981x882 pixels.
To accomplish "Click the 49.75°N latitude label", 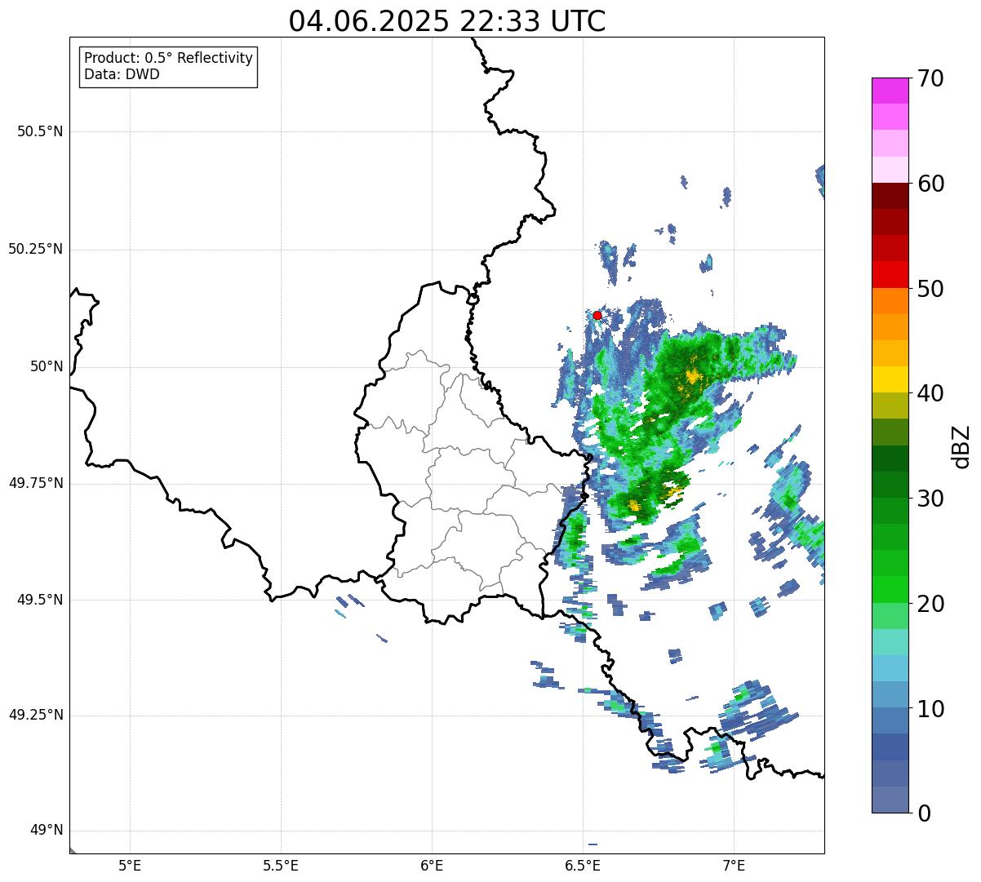I will 36,483.
